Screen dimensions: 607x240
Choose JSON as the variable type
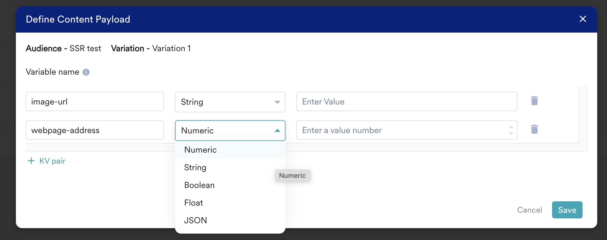pos(195,220)
